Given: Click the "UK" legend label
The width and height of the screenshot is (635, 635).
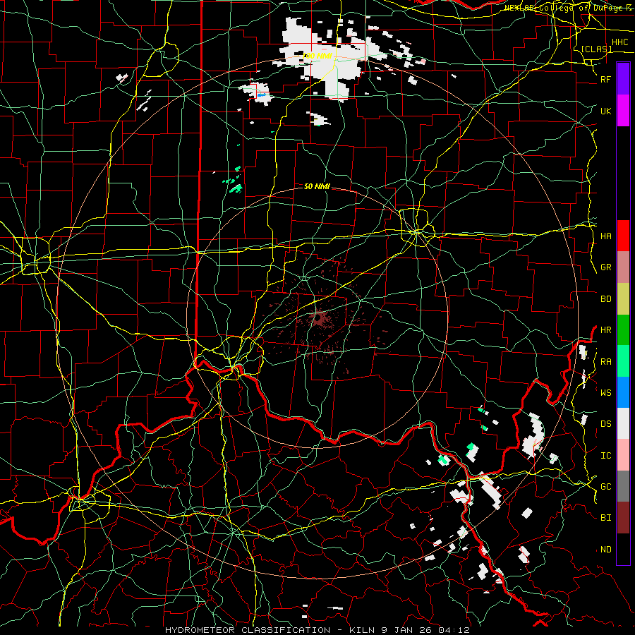Looking at the screenshot, I should point(605,111).
